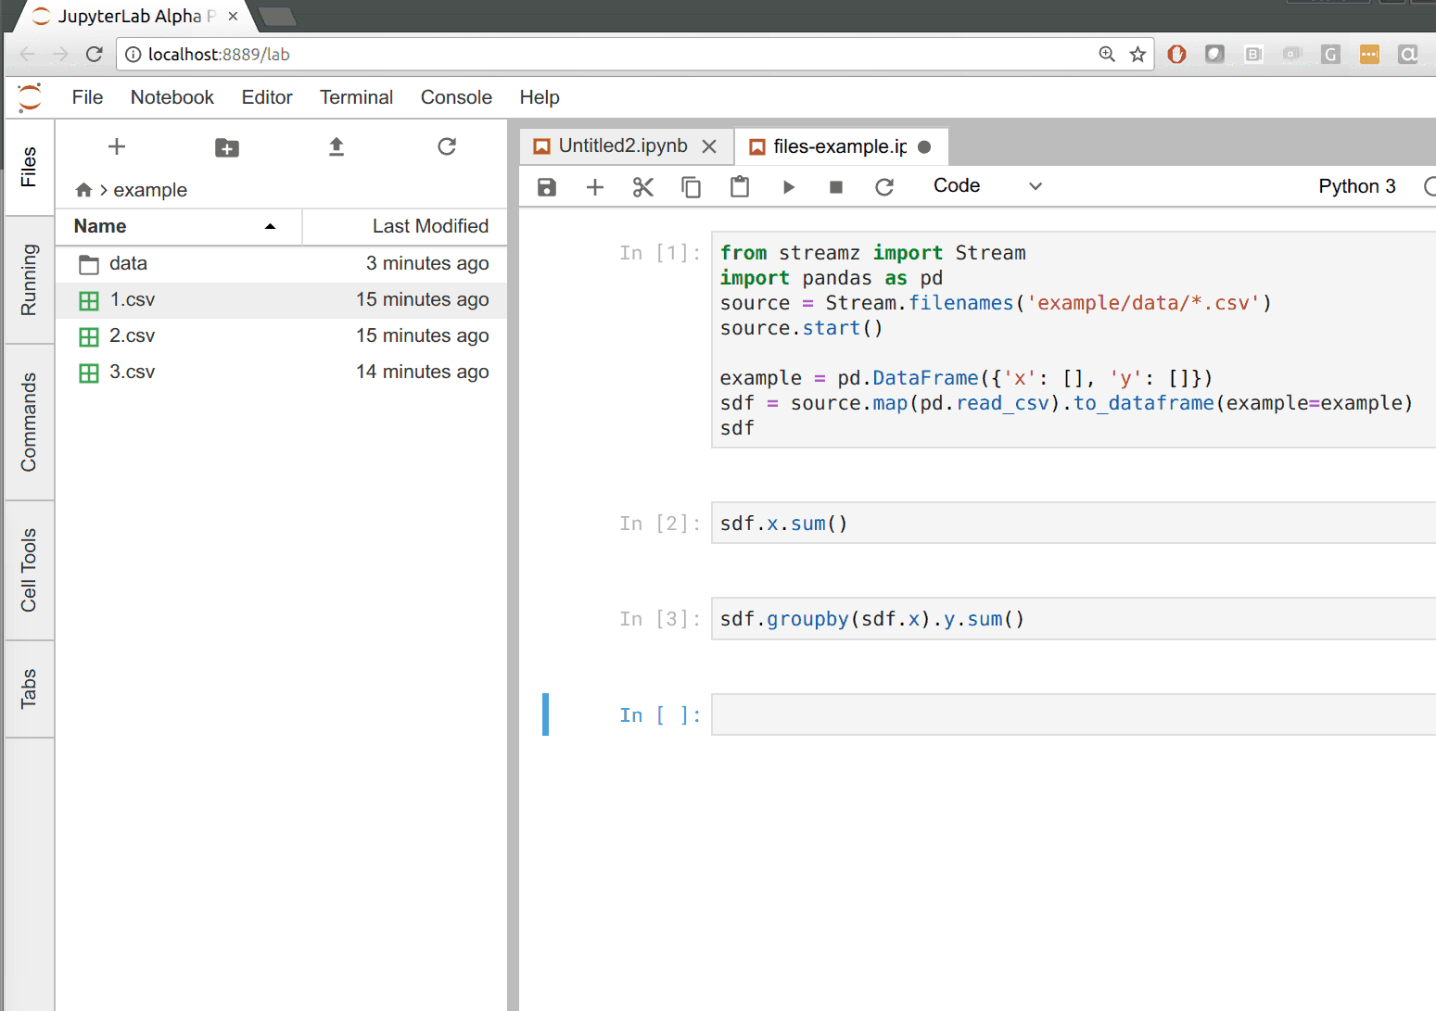Cut the selected cell with scissors icon
Viewport: 1436px width, 1011px height.
pos(643,187)
